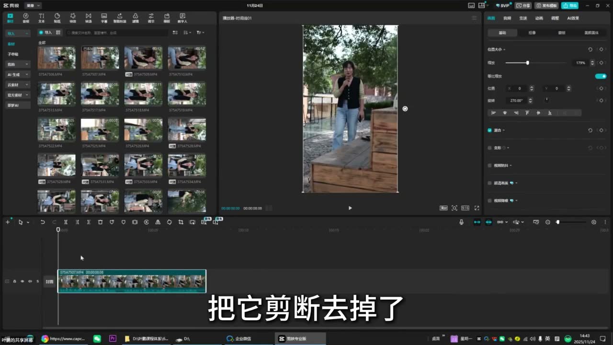Open the 特效 (Effects) panel icon

[73, 18]
